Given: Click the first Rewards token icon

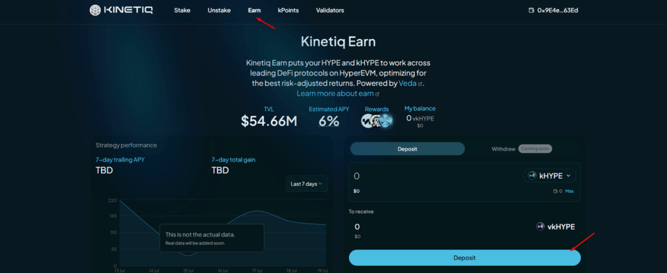Looking at the screenshot, I should coord(367,121).
